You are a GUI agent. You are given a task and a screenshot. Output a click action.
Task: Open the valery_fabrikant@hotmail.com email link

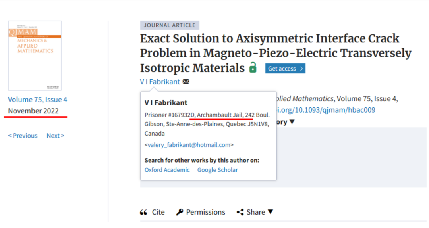189,145
